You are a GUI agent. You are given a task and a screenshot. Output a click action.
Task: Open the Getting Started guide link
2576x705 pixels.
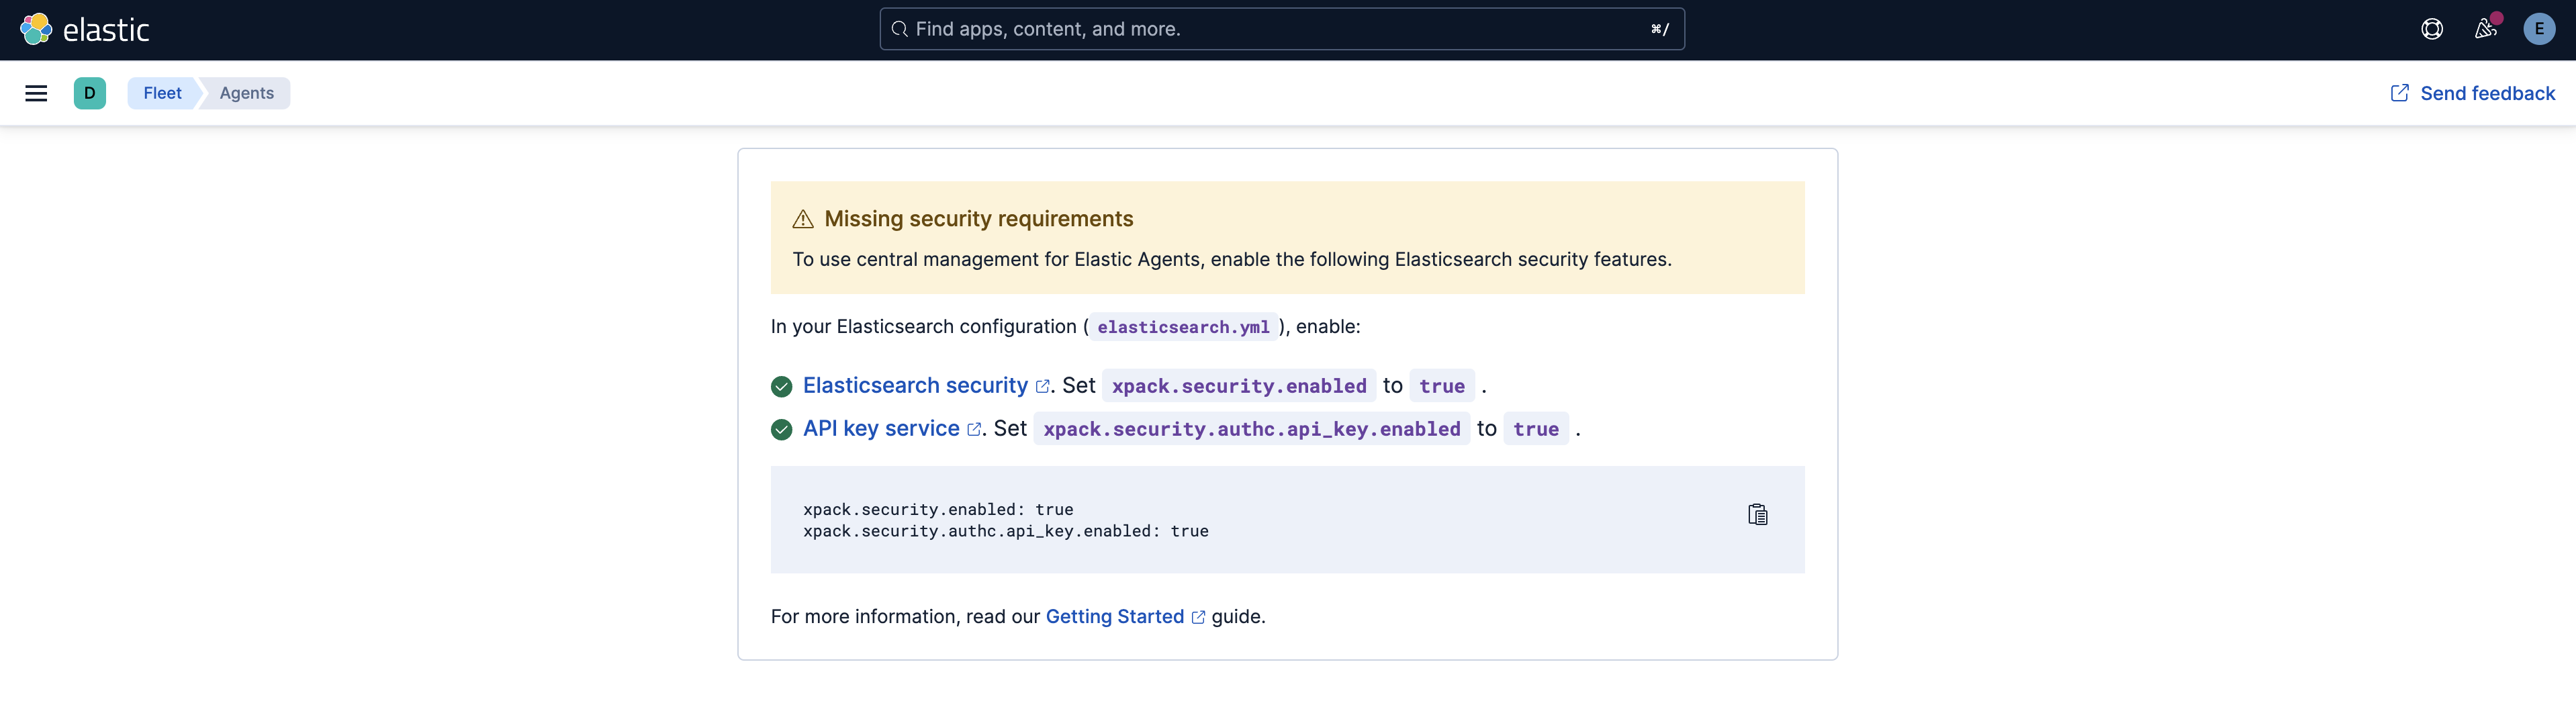click(x=1125, y=616)
